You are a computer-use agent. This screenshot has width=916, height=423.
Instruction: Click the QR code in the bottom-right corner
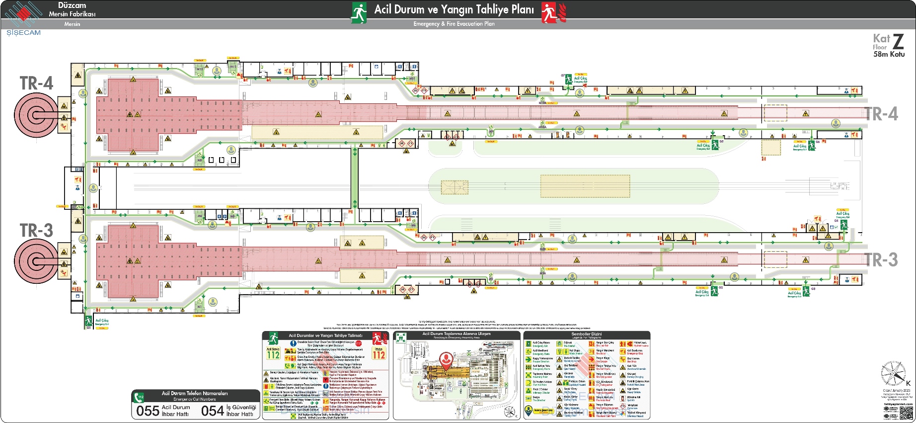point(906,413)
